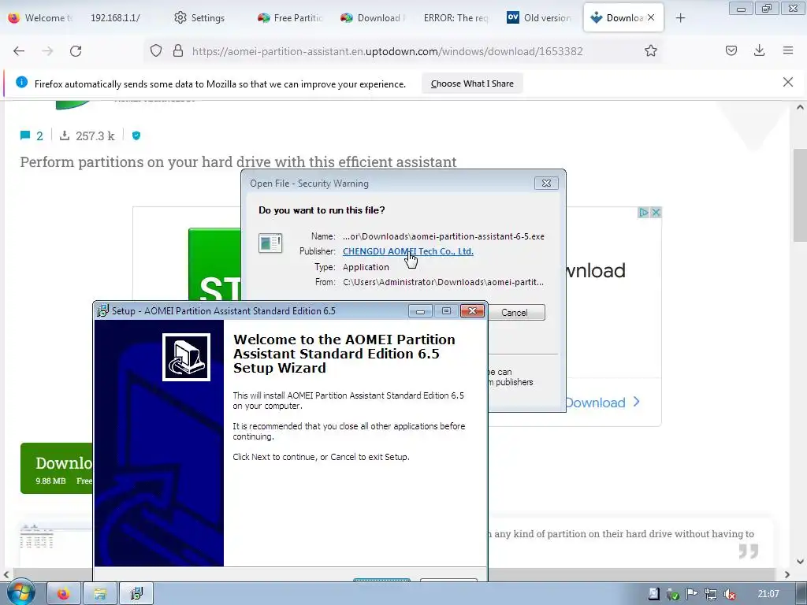Dismiss the Firefox data notification bar
Viewport: 807px width, 605px height.
pyautogui.click(x=788, y=82)
